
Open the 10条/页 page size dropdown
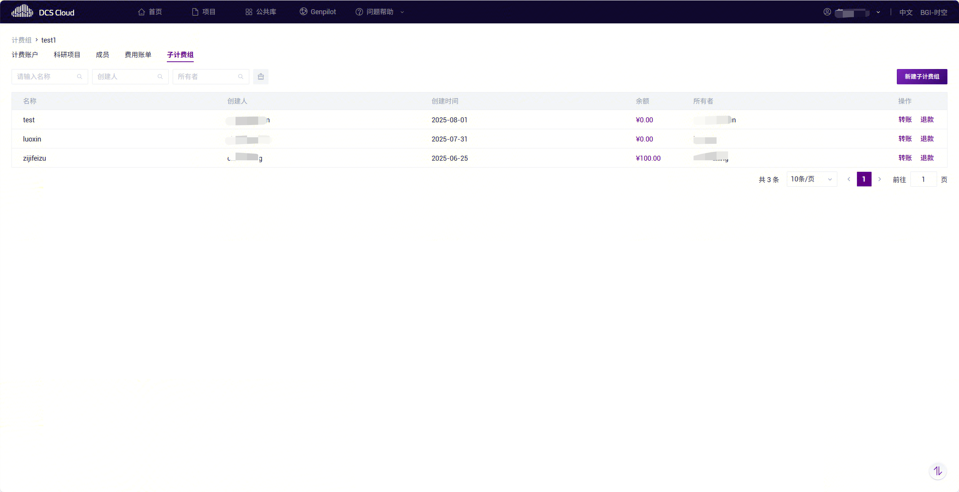tap(812, 179)
